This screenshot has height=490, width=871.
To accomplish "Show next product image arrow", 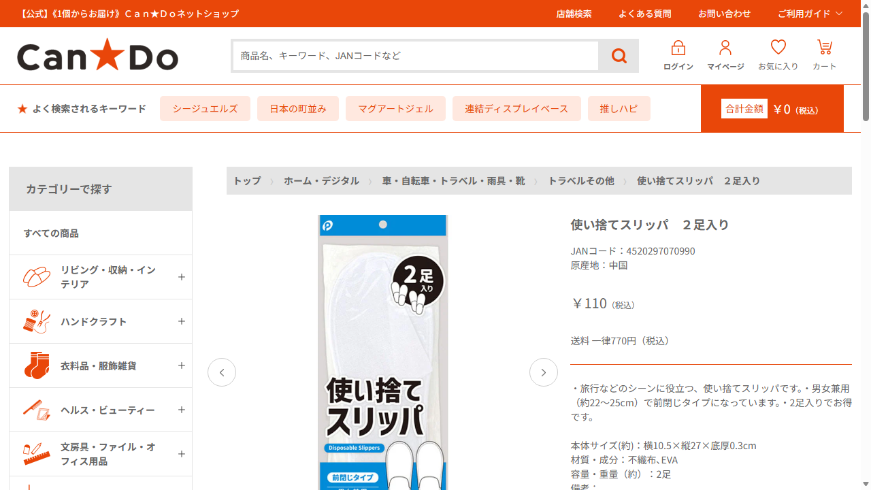I will pos(544,372).
